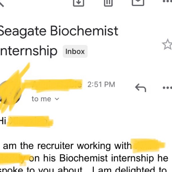Viewport: 172px width, 172px height.
Task: Tap "on his Biochemist internship he" line
Action: (99, 158)
